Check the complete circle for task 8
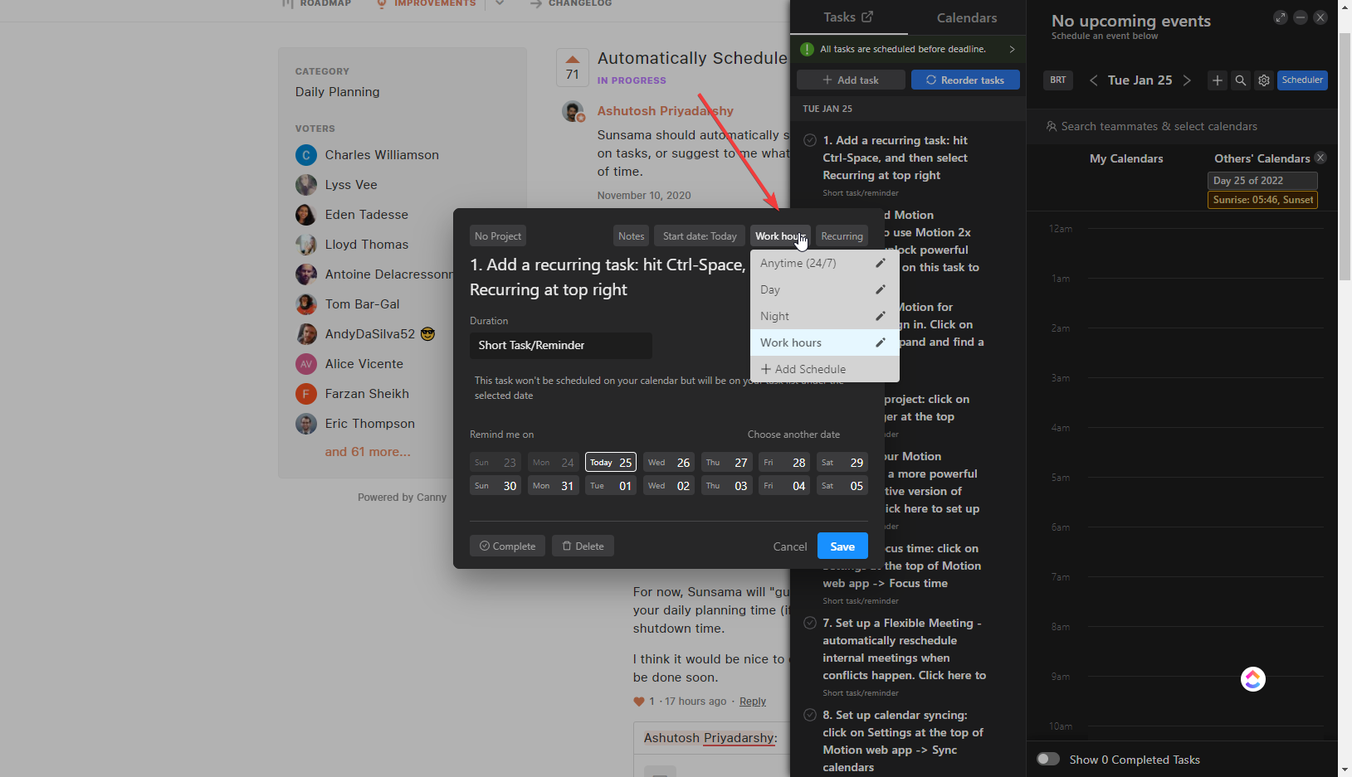1352x777 pixels. click(810, 715)
